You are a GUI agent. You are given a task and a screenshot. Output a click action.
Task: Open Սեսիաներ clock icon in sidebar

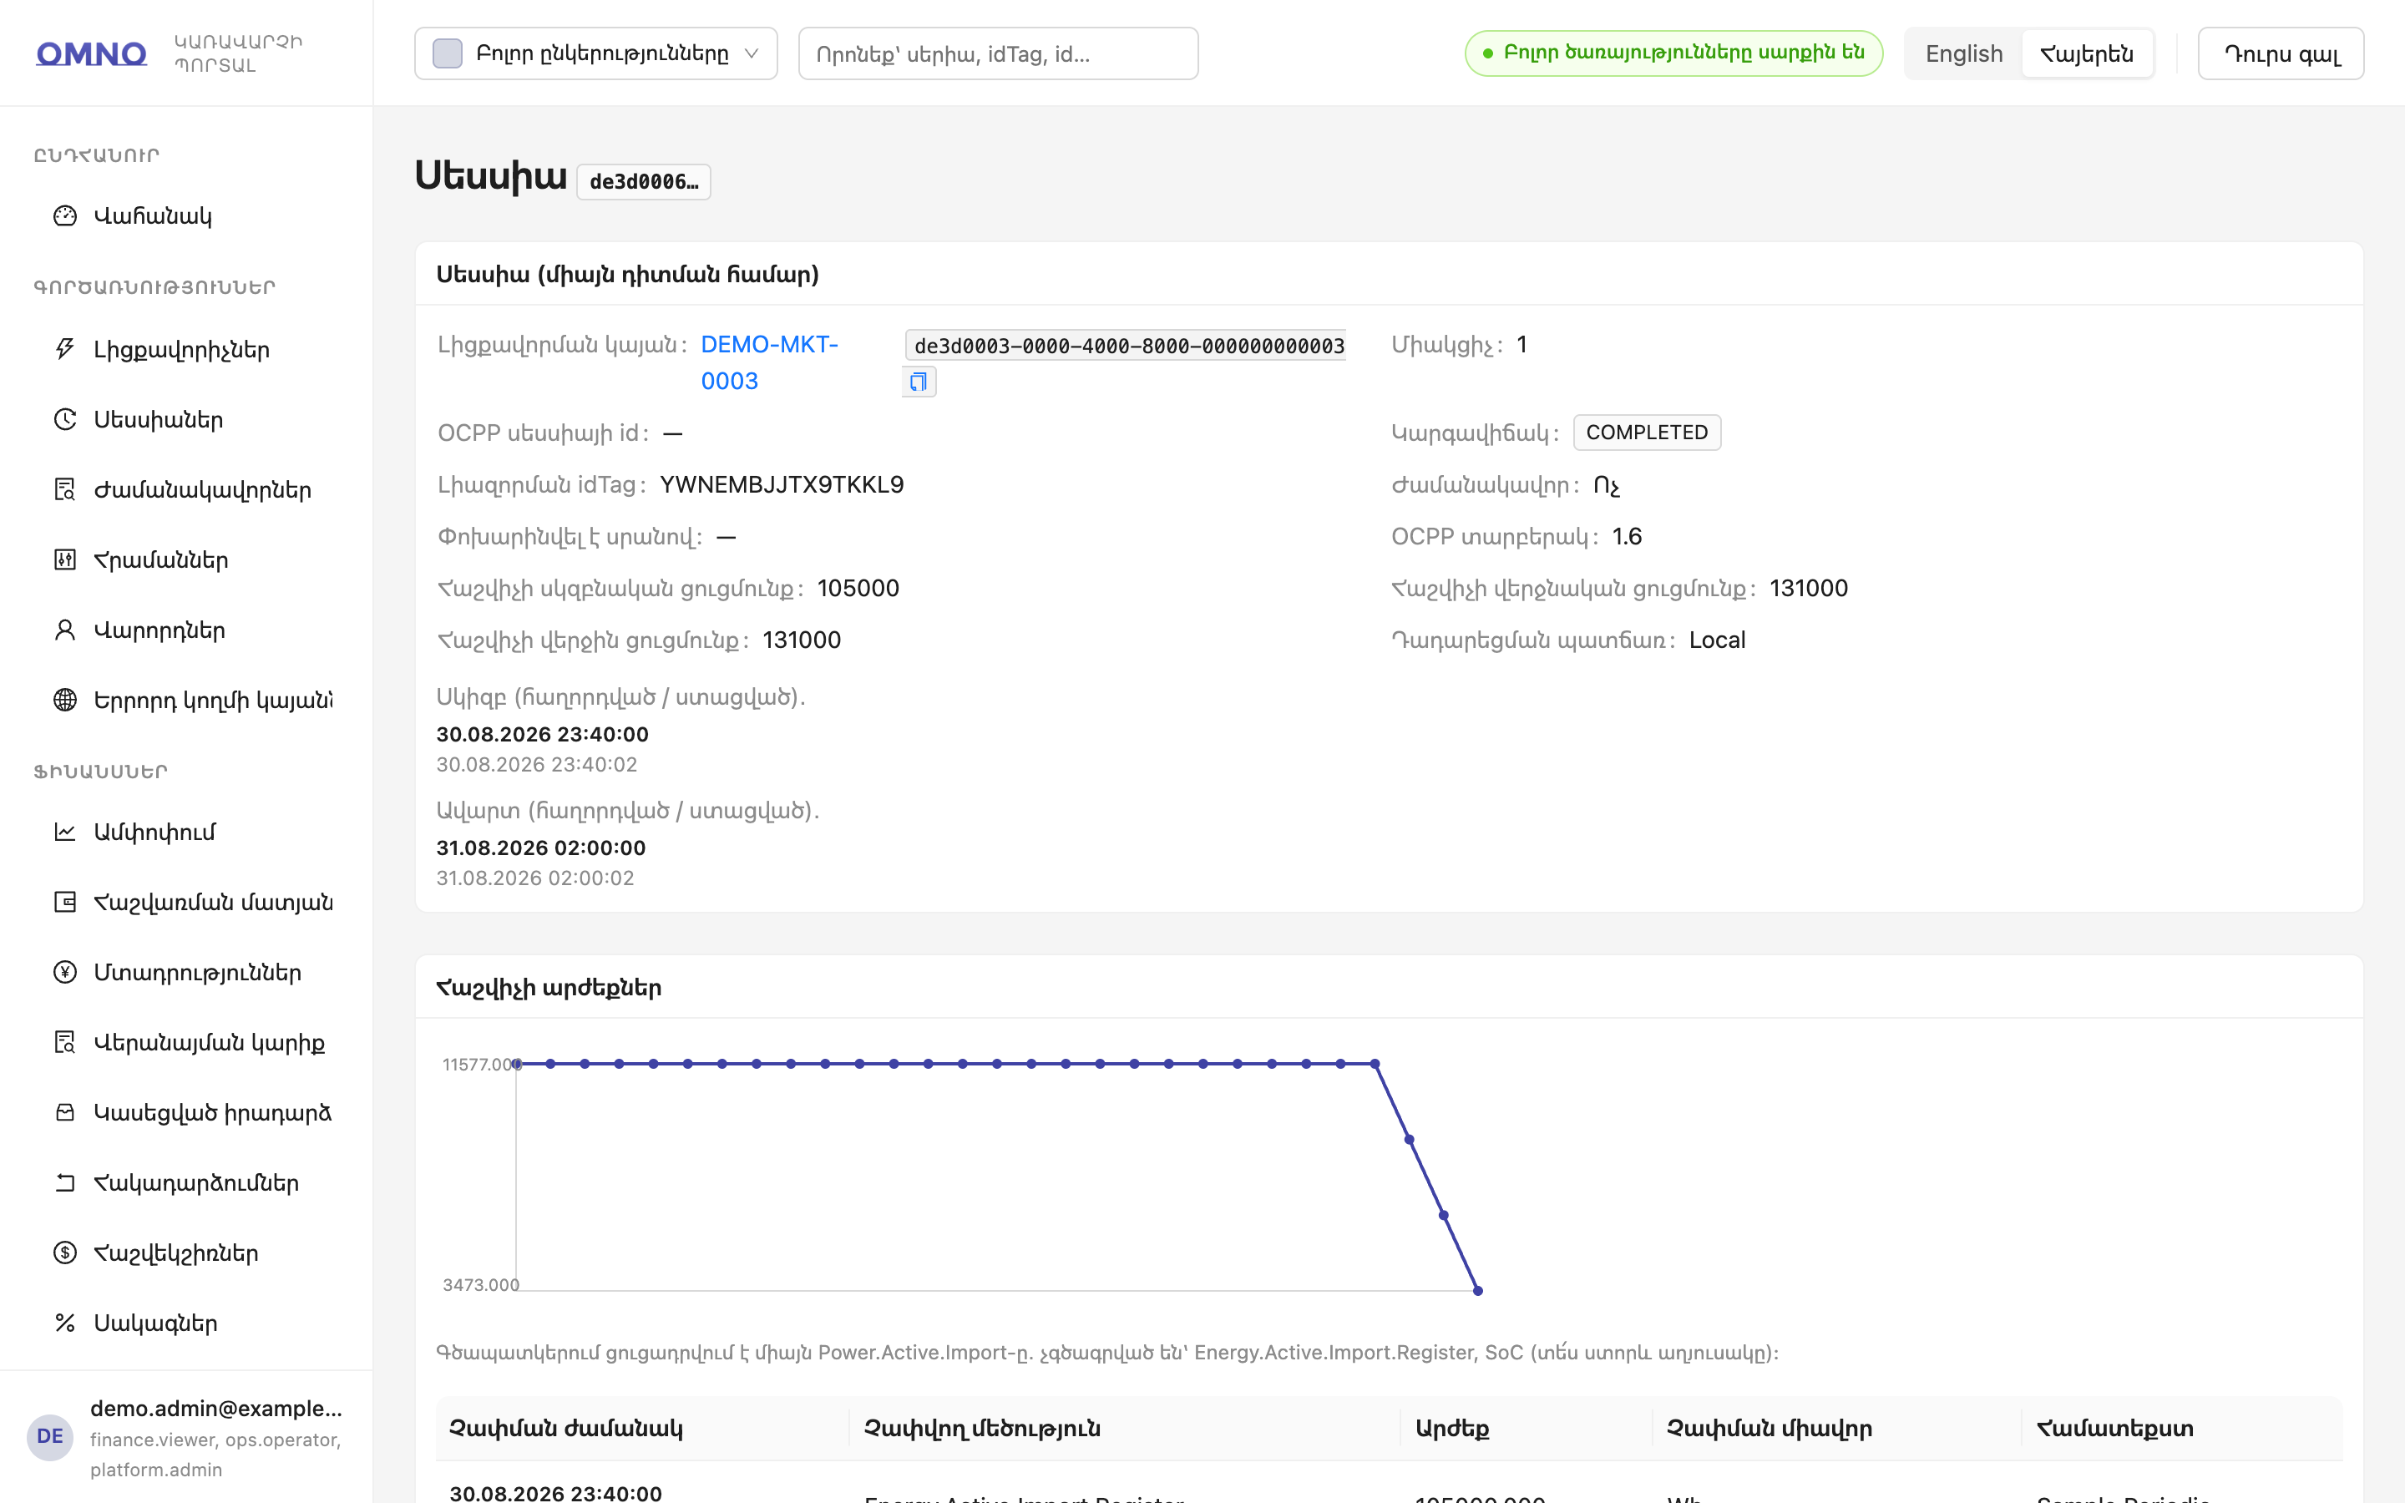pyautogui.click(x=64, y=419)
